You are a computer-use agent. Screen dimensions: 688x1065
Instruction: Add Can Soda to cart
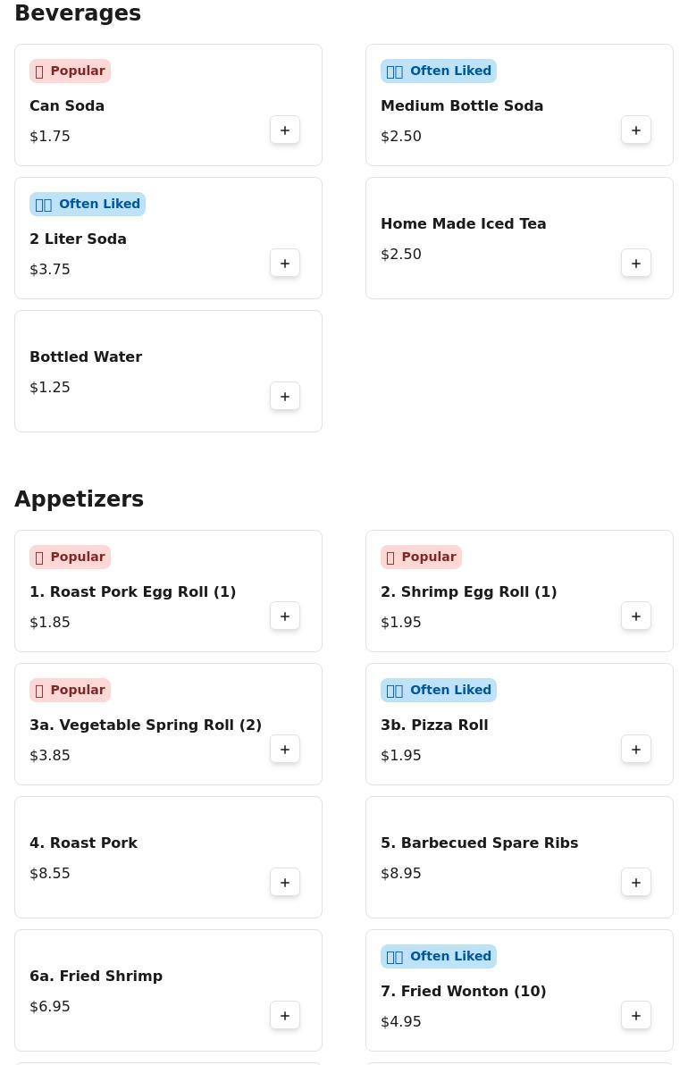(x=285, y=130)
